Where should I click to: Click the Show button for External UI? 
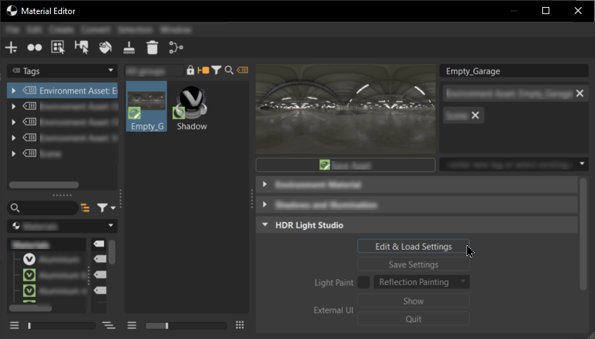pos(414,301)
